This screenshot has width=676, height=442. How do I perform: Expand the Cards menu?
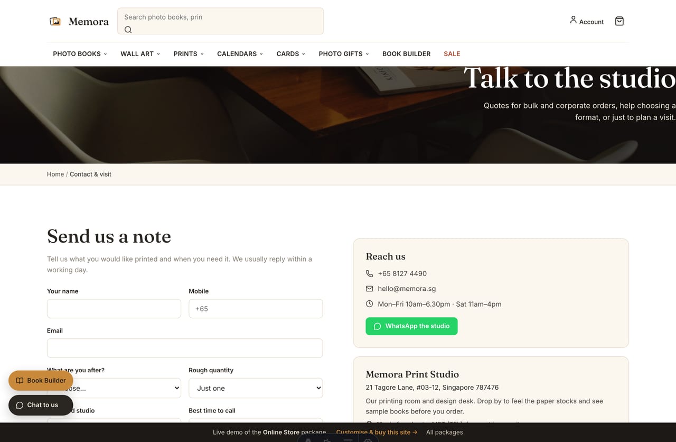[291, 54]
